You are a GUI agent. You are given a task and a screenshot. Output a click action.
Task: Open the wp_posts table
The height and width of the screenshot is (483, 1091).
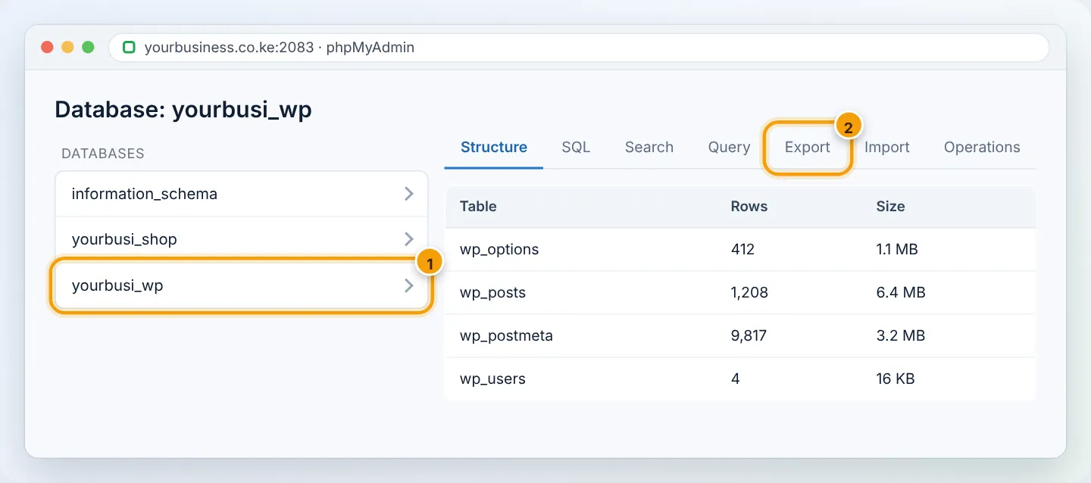492,292
